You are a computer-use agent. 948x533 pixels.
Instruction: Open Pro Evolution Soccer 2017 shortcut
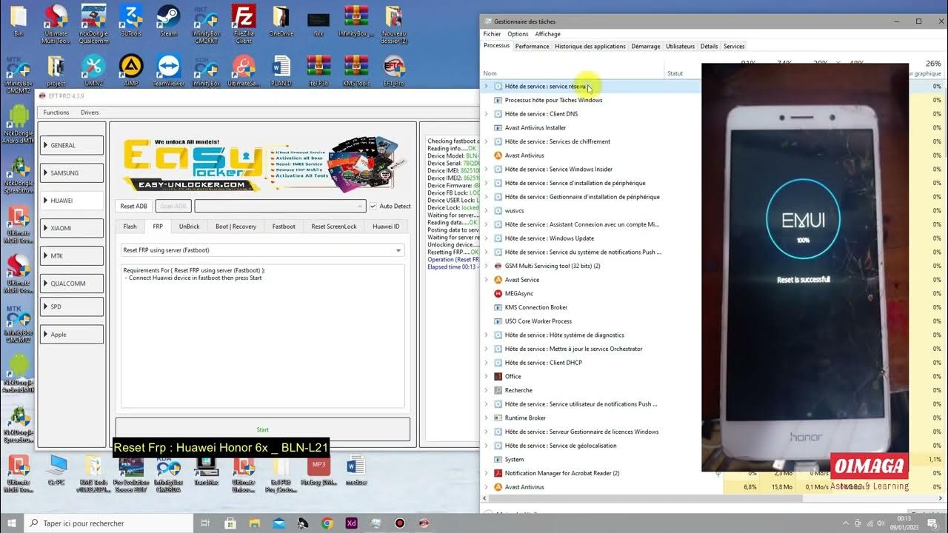(131, 474)
